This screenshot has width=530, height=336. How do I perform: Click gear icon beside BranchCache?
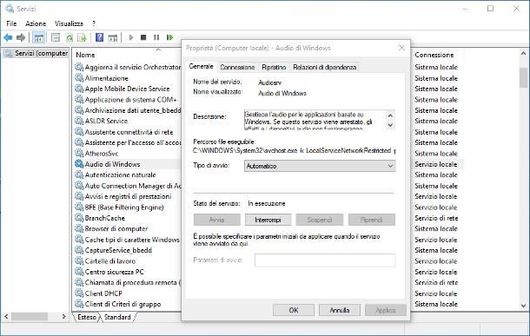click(x=79, y=218)
